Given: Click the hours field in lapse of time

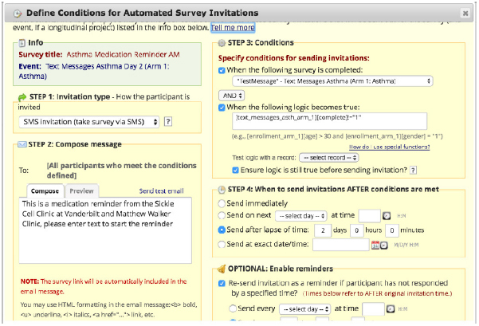Looking at the screenshot, I should 356,230.
